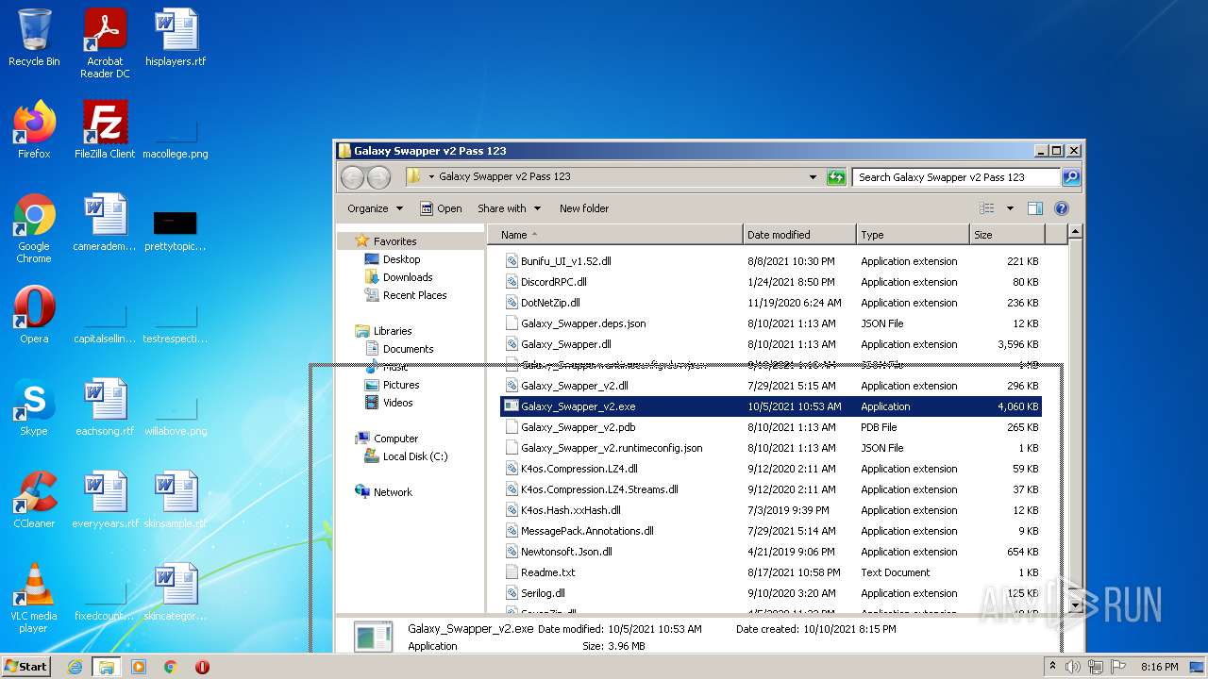The height and width of the screenshot is (679, 1208).
Task: Launch Acrobat Reader DC from desktop
Action: [x=105, y=43]
